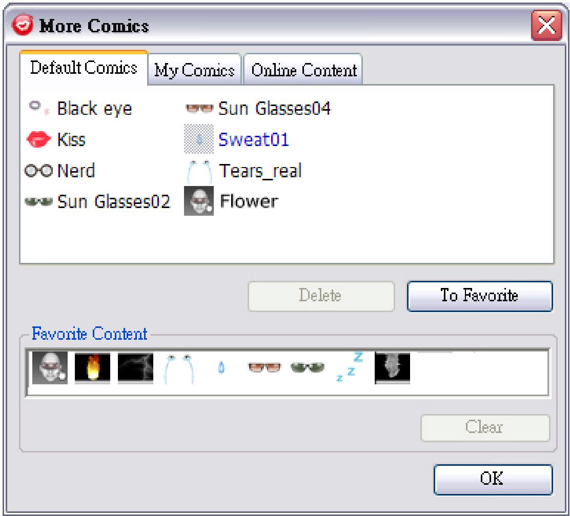This screenshot has width=570, height=516.
Task: Select the Sweat01 drop icon
Action: point(199,139)
